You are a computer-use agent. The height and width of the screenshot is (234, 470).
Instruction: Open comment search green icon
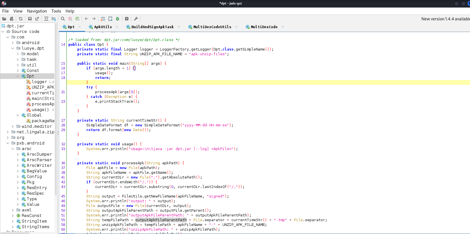[x=77, y=19]
